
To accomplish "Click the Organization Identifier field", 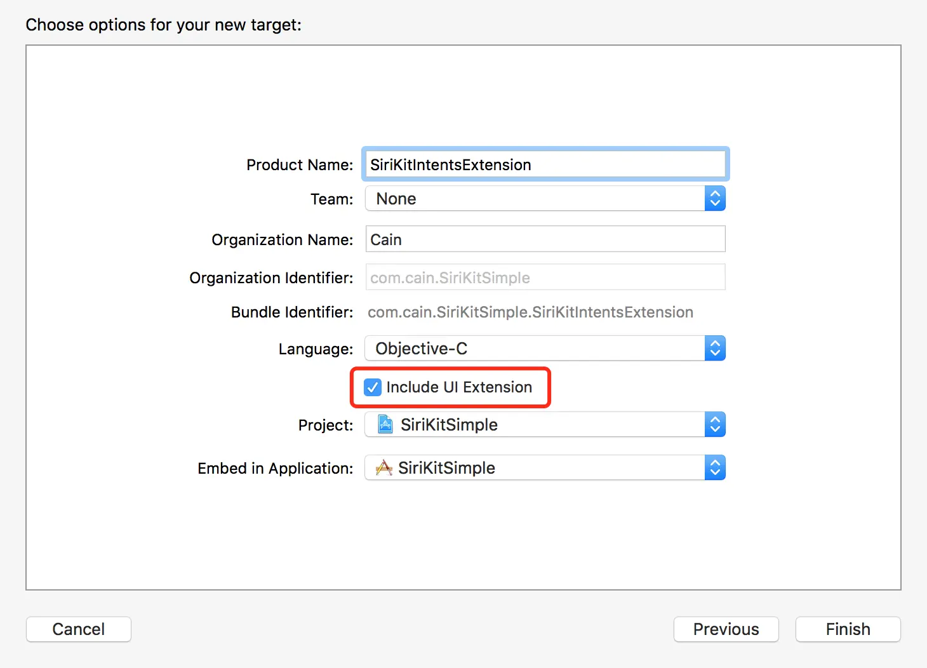I will [x=545, y=277].
